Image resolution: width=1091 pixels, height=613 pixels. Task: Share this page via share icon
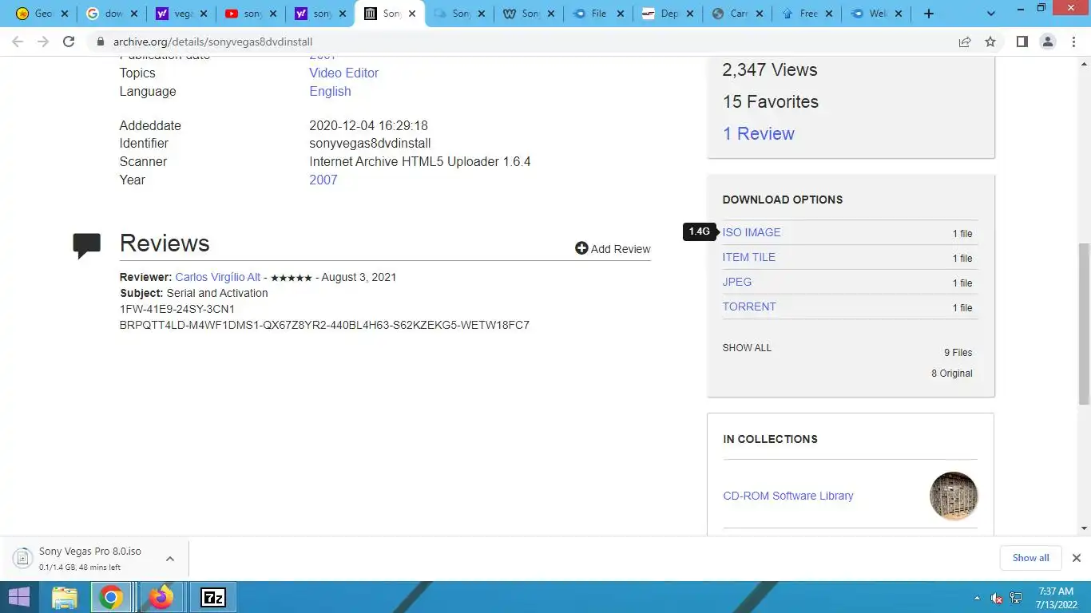[x=965, y=42]
